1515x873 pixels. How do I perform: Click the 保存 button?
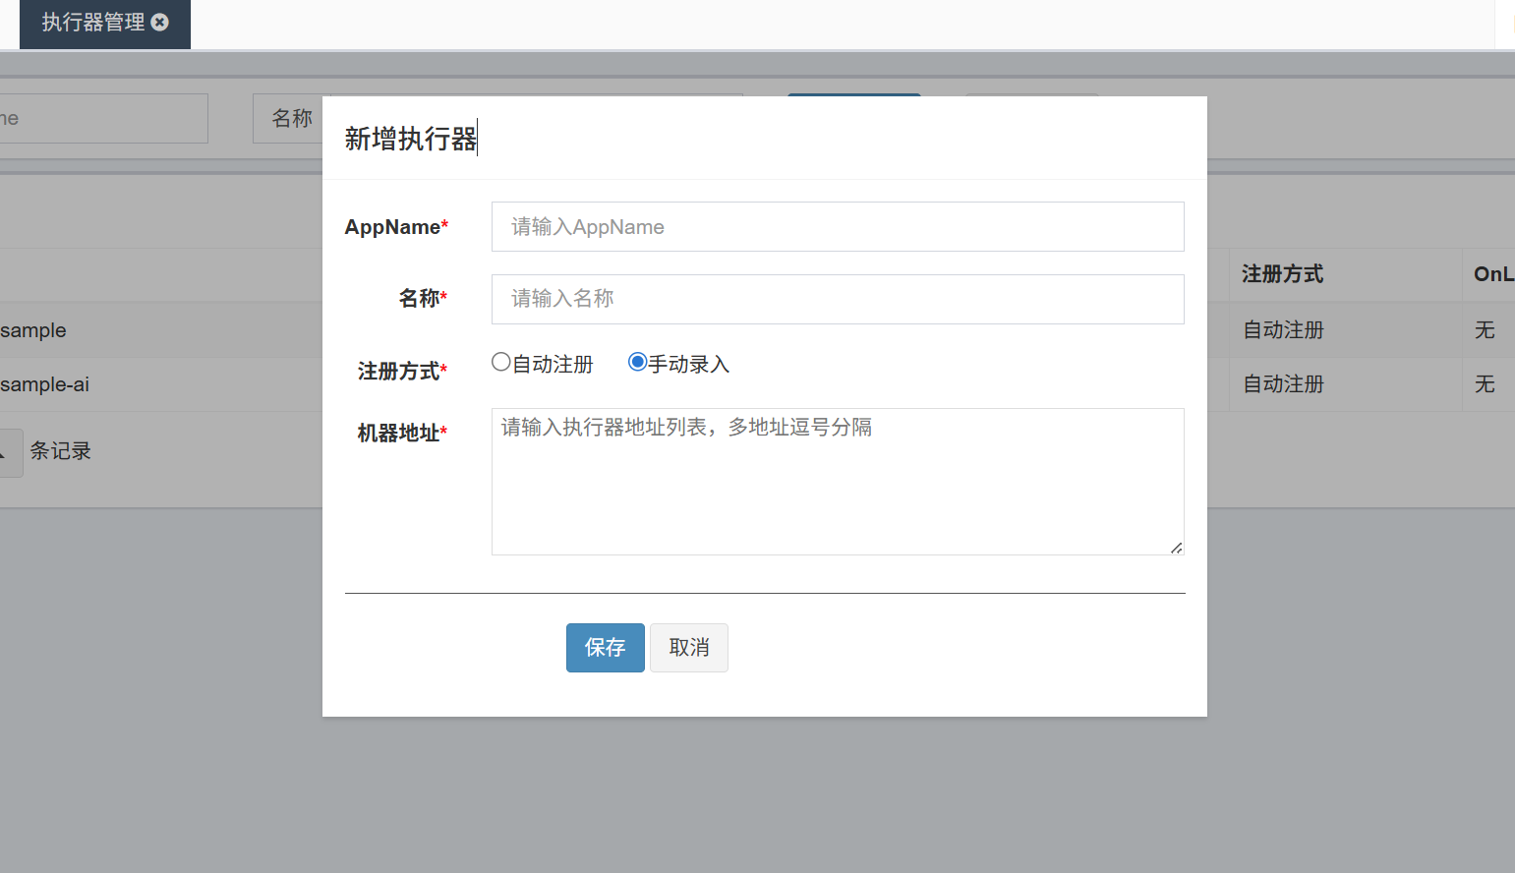point(606,648)
